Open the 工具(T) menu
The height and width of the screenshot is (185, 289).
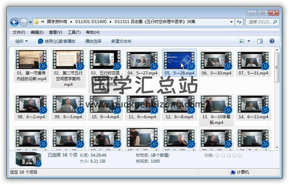(x=74, y=32)
